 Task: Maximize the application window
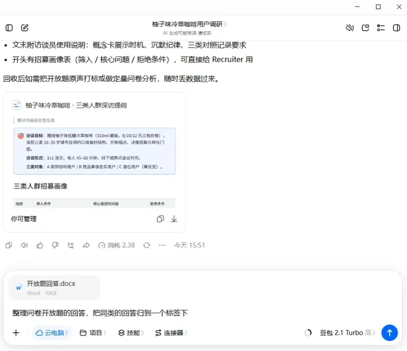click(x=378, y=7)
